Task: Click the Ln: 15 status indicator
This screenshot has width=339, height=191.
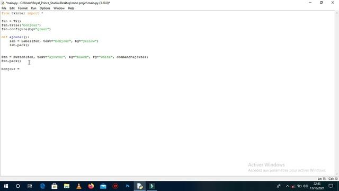Action: click(x=322, y=179)
